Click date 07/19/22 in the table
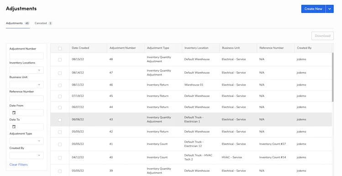The height and width of the screenshot is (176, 342). click(78, 96)
